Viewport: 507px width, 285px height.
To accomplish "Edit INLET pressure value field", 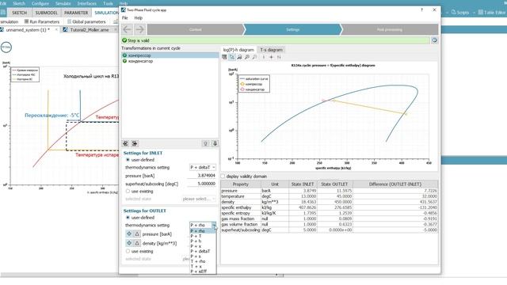I will 201,176.
